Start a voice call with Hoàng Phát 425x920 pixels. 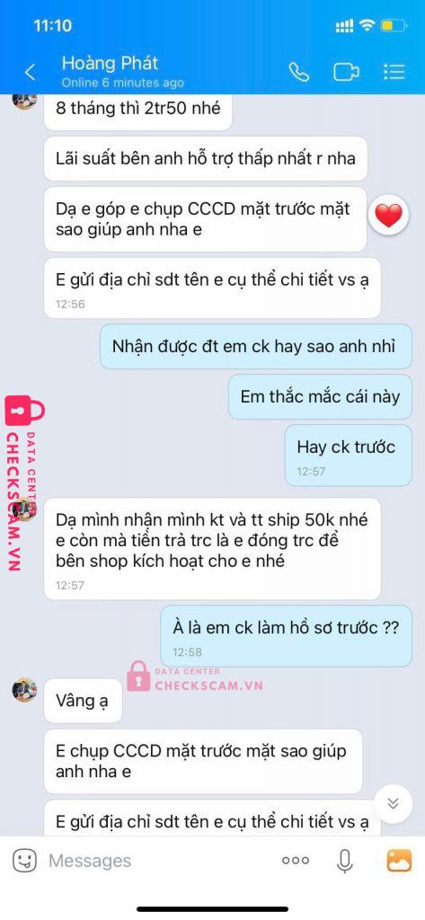coord(299,72)
